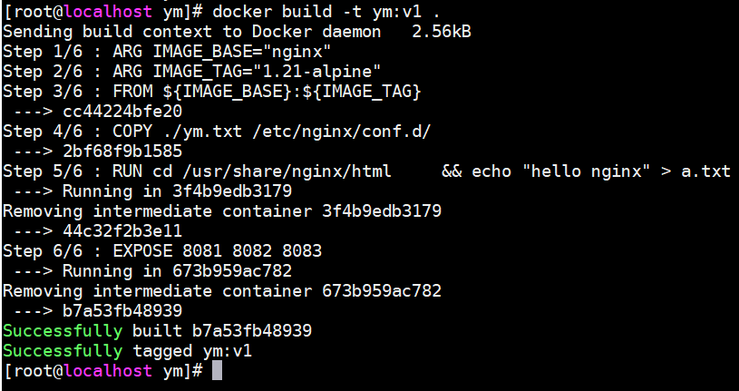Click the green 'Successfully' on the built line
The height and width of the screenshot is (391, 739).
click(63, 330)
